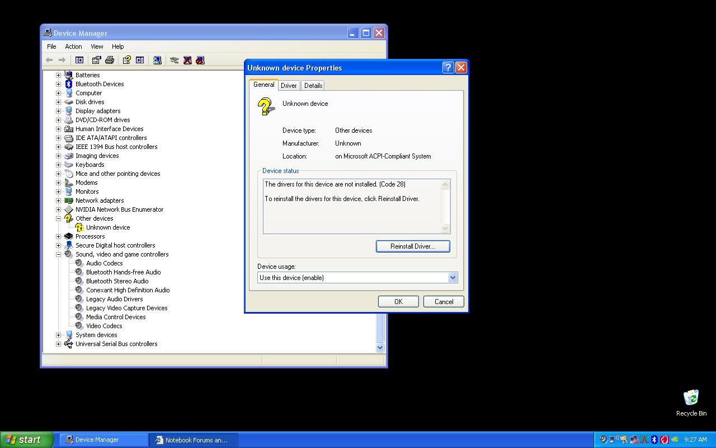This screenshot has height=448, width=716.
Task: Click the Audio Codecs speaker icon
Action: click(x=79, y=263)
